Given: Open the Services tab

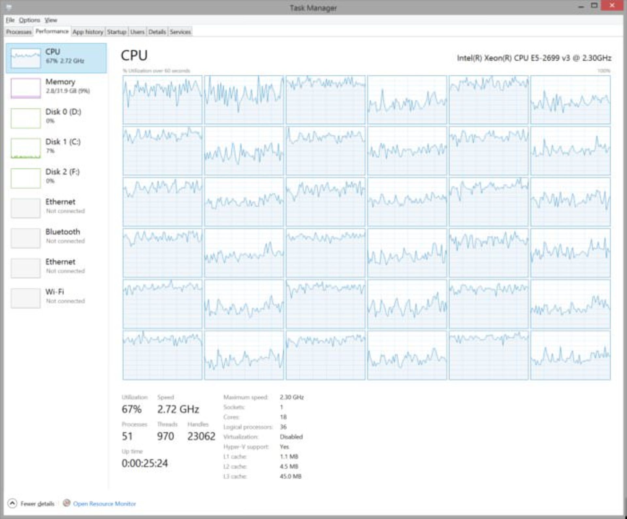Looking at the screenshot, I should [180, 32].
